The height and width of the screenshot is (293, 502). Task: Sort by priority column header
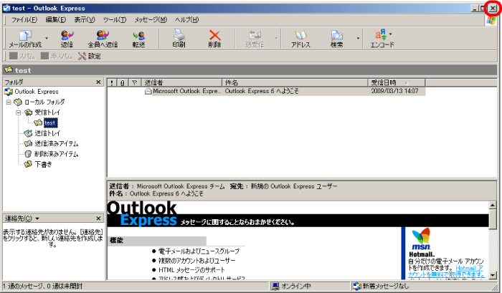coord(112,83)
